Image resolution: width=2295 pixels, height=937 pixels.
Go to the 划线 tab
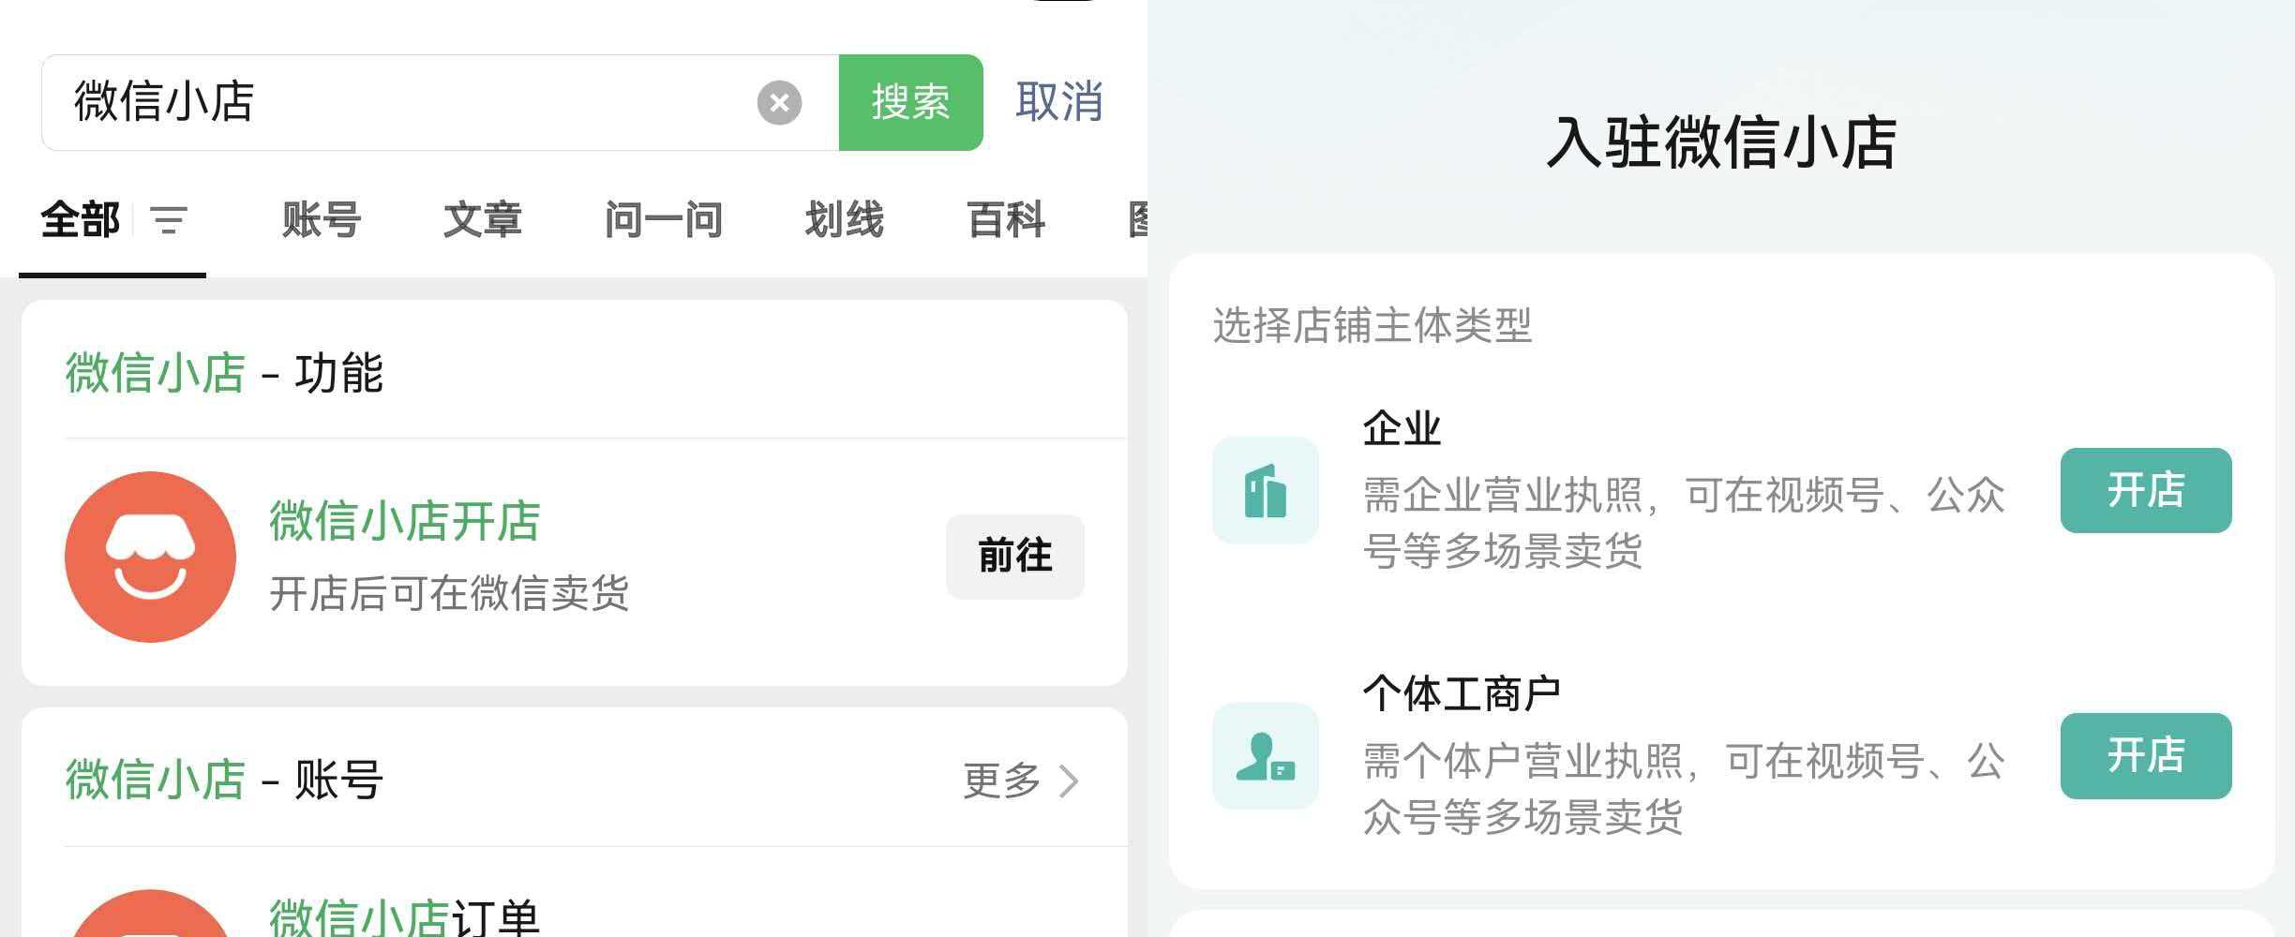844,220
